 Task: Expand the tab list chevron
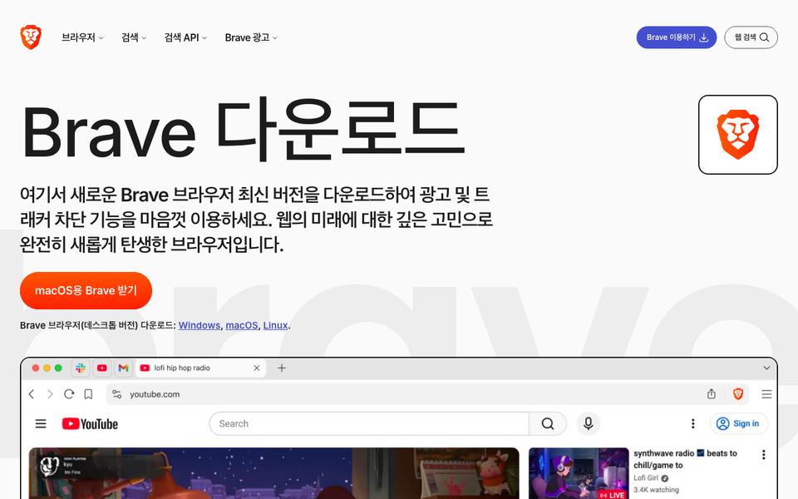click(766, 368)
